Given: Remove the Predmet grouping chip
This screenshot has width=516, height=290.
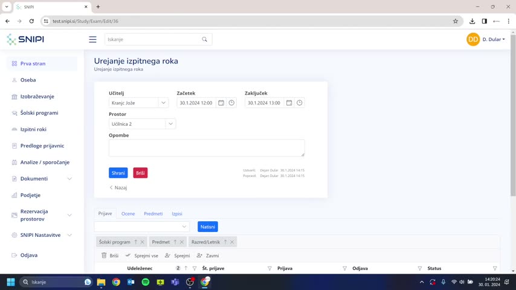Looking at the screenshot, I should pyautogui.click(x=181, y=242).
